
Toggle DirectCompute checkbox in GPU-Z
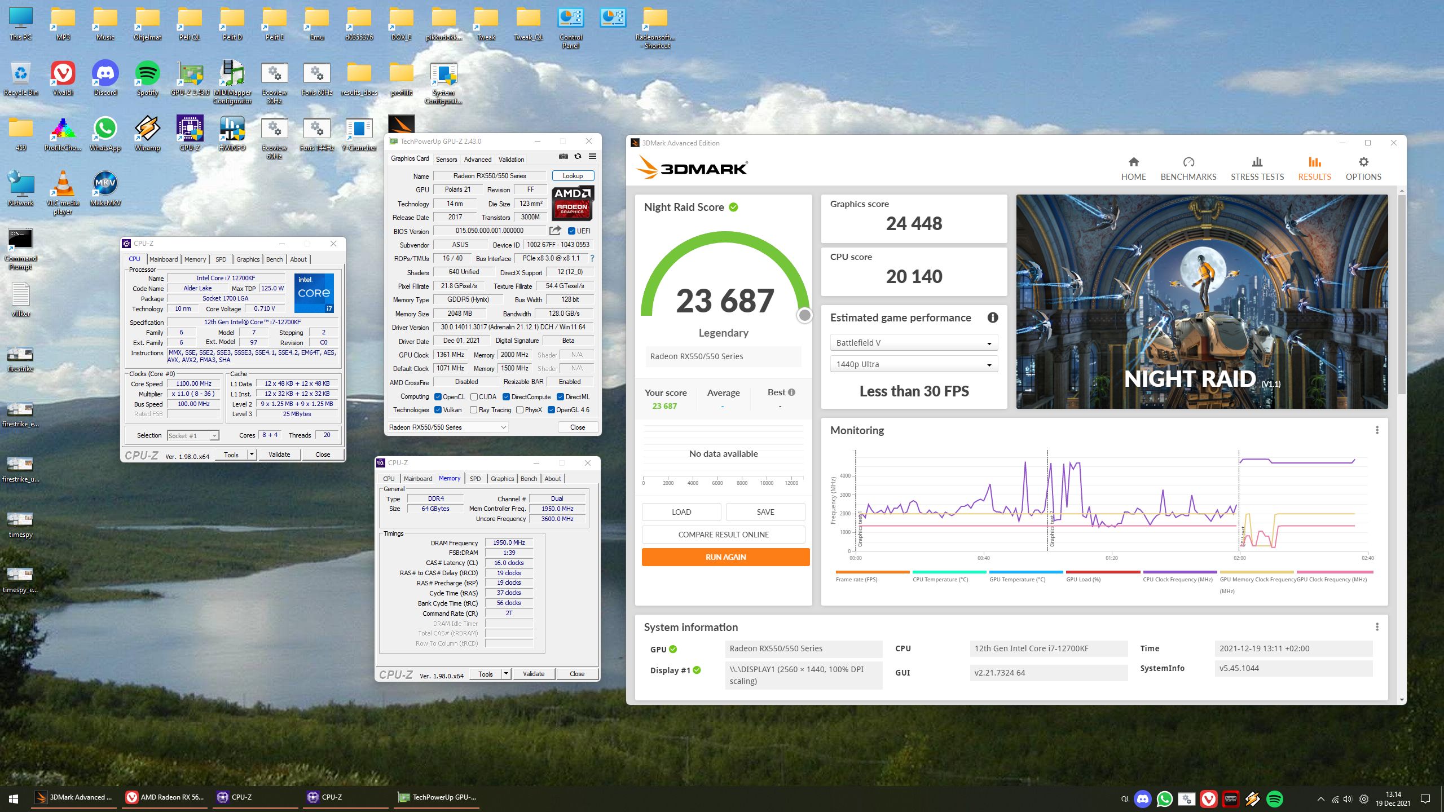point(506,397)
